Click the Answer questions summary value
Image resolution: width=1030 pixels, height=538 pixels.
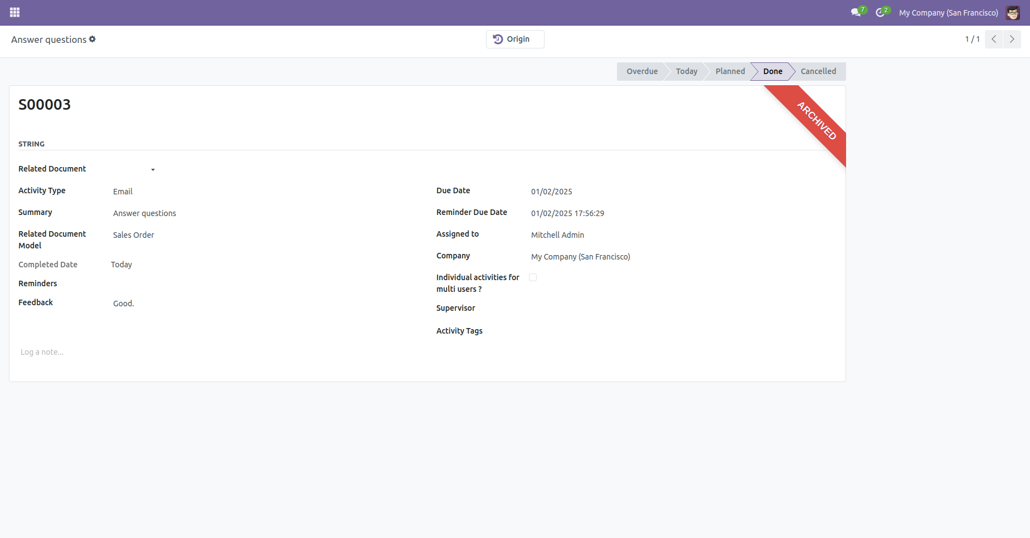(144, 213)
